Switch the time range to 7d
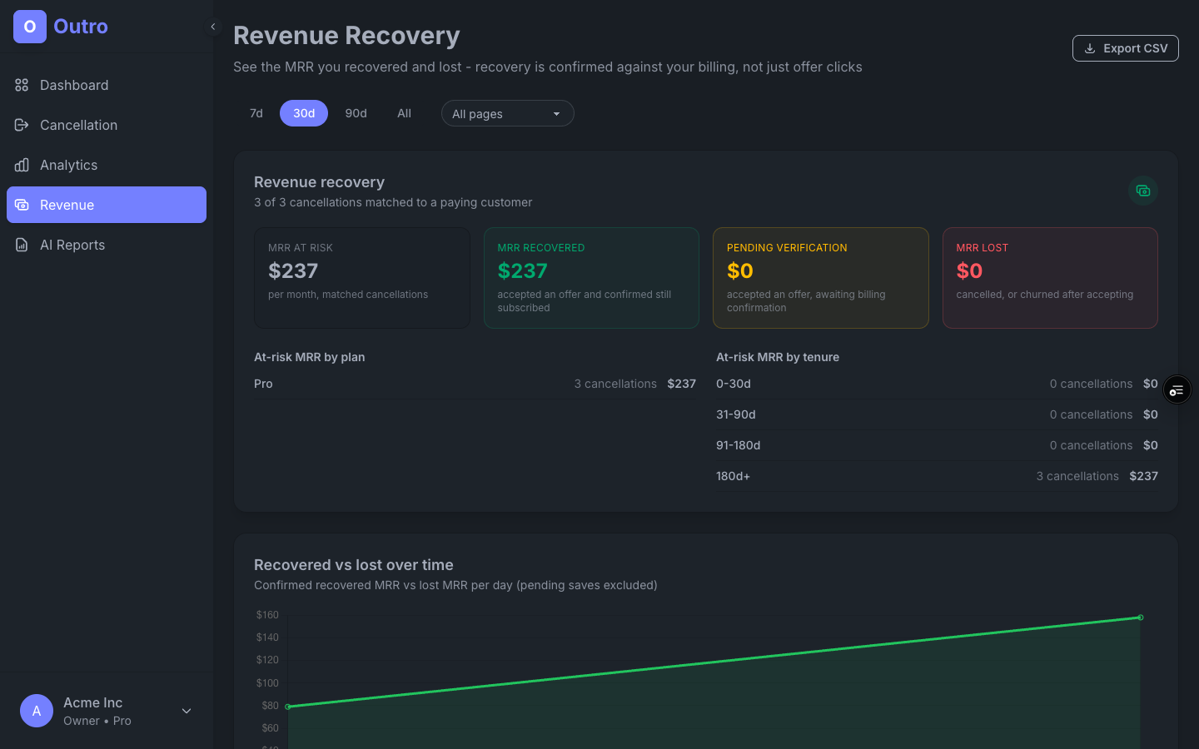Viewport: 1199px width, 749px height. (x=256, y=113)
